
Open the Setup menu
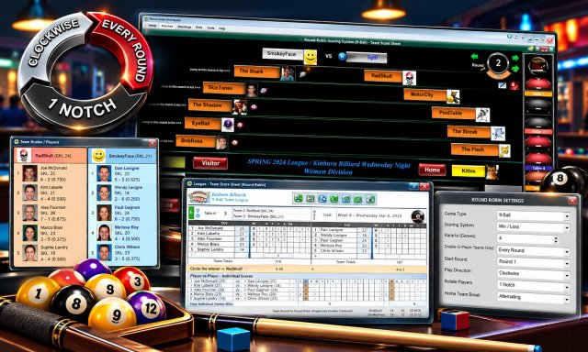point(152,26)
